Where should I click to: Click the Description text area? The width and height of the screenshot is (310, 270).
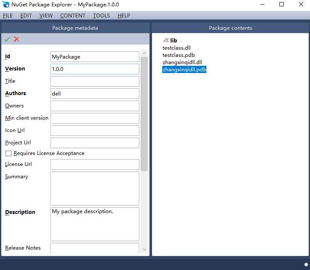point(95,224)
